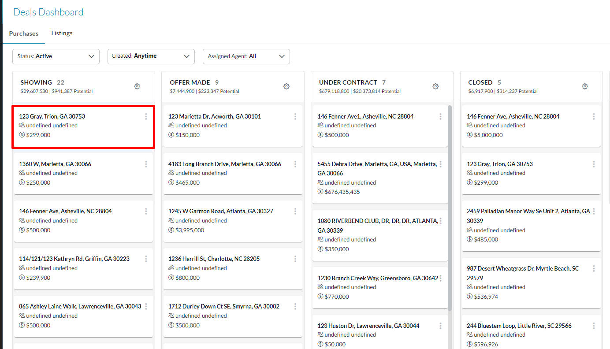Open kebab menu for 987 Desert Wheatgrass Dr card
Viewport: 610px width, 349px height.
click(594, 268)
